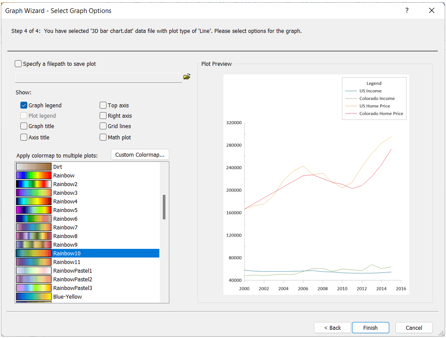Cancel the Graph Wizard
This screenshot has width=446, height=338.
point(414,328)
